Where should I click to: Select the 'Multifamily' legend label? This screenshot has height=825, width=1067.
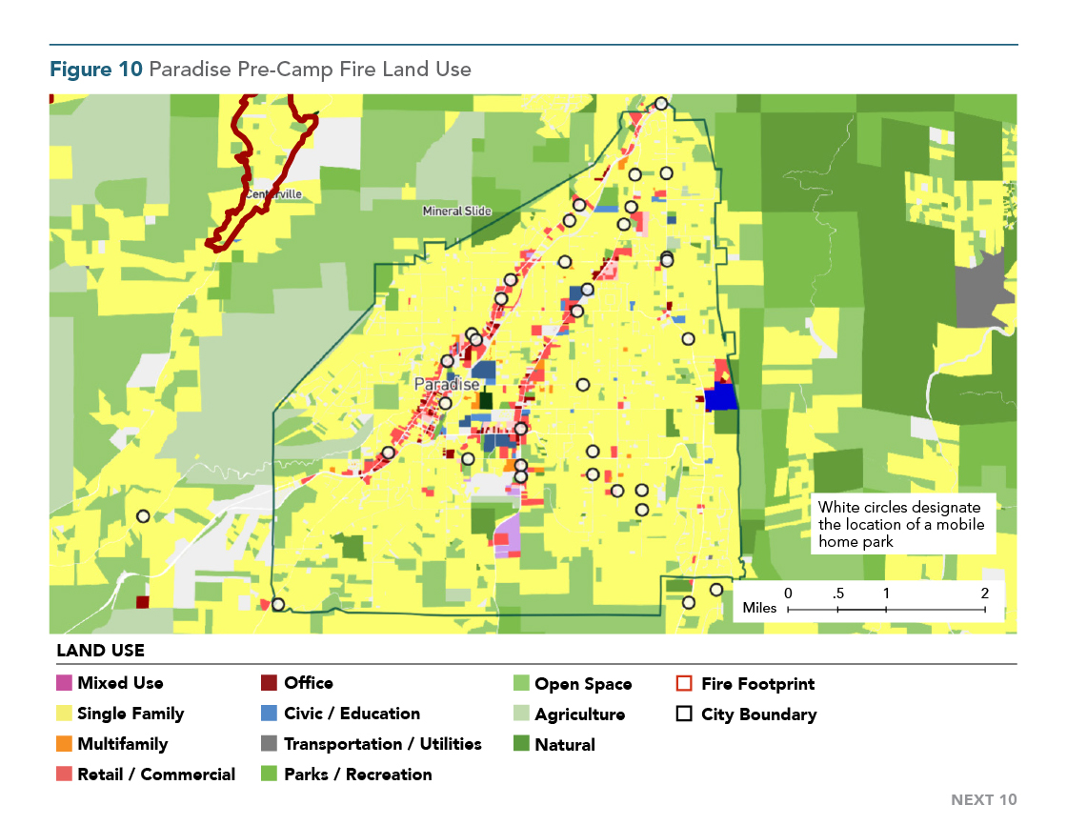pos(123,744)
